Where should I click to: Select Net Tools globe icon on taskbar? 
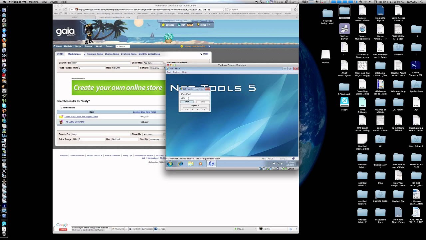coord(211,164)
